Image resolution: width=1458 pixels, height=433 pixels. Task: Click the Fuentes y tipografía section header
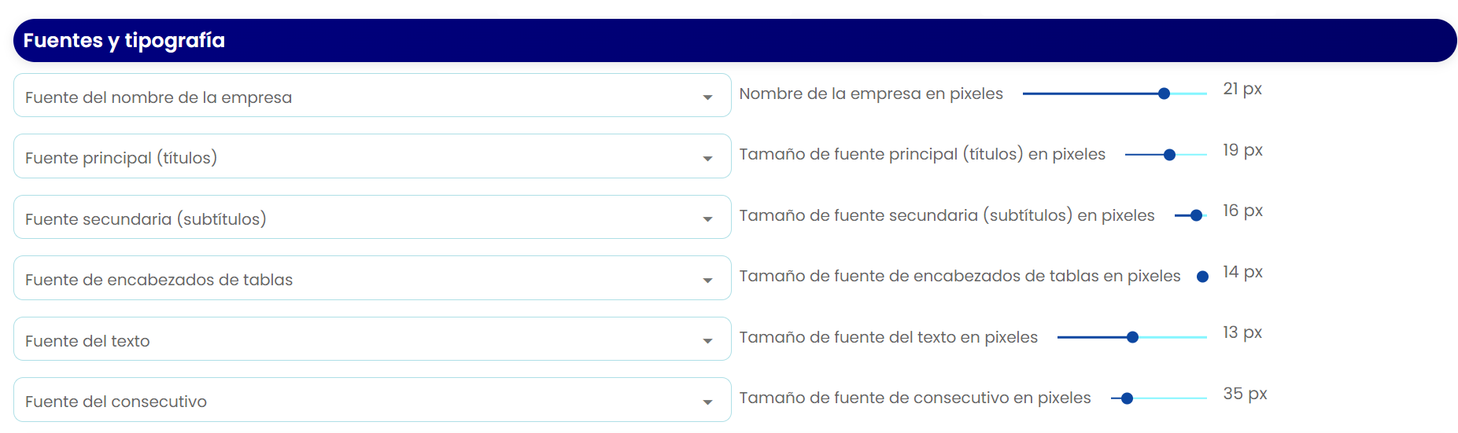pyautogui.click(x=735, y=40)
